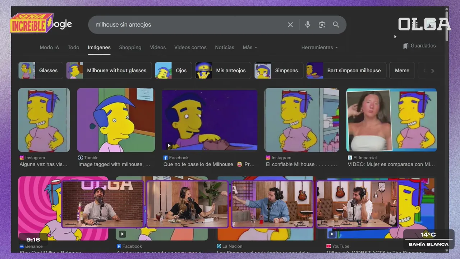Clear the search box with the X icon
Screen dimensions: 460x259
290,25
